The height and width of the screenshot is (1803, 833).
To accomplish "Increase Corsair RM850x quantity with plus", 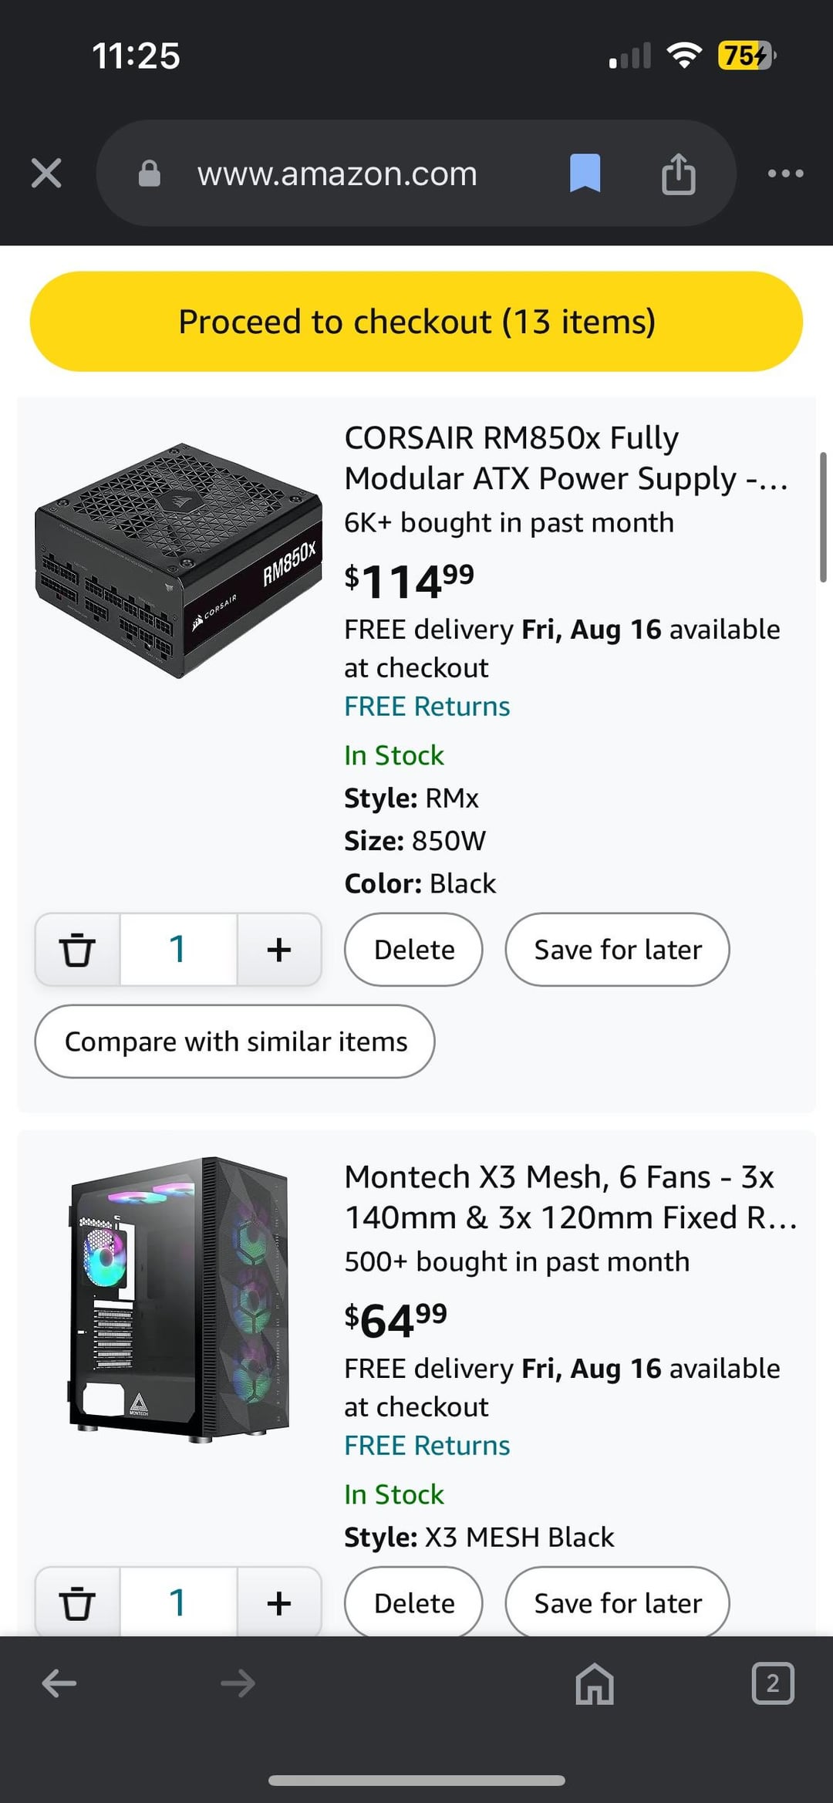I will [279, 950].
